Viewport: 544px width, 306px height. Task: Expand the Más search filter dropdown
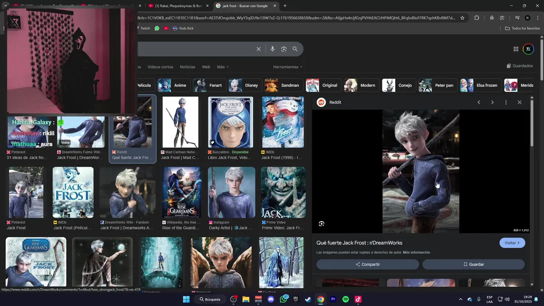223,67
